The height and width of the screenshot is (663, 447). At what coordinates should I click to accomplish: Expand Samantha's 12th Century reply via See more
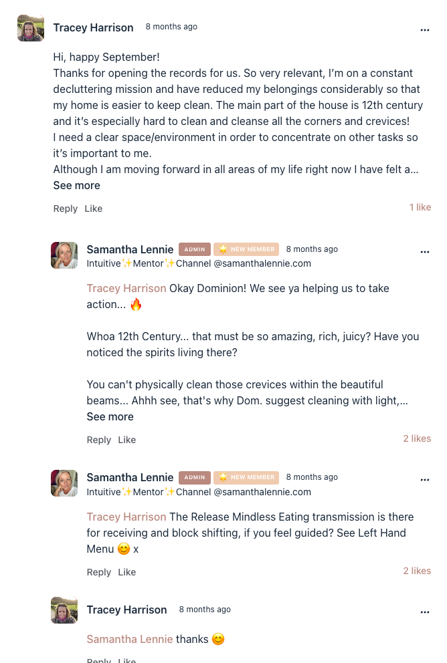tap(110, 417)
